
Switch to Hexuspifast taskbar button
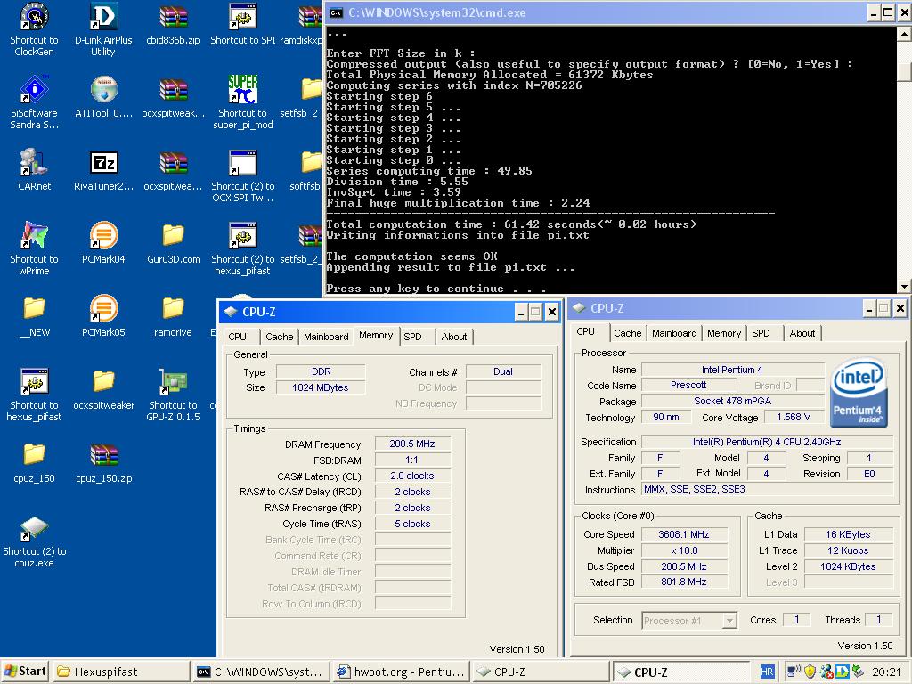(x=121, y=672)
